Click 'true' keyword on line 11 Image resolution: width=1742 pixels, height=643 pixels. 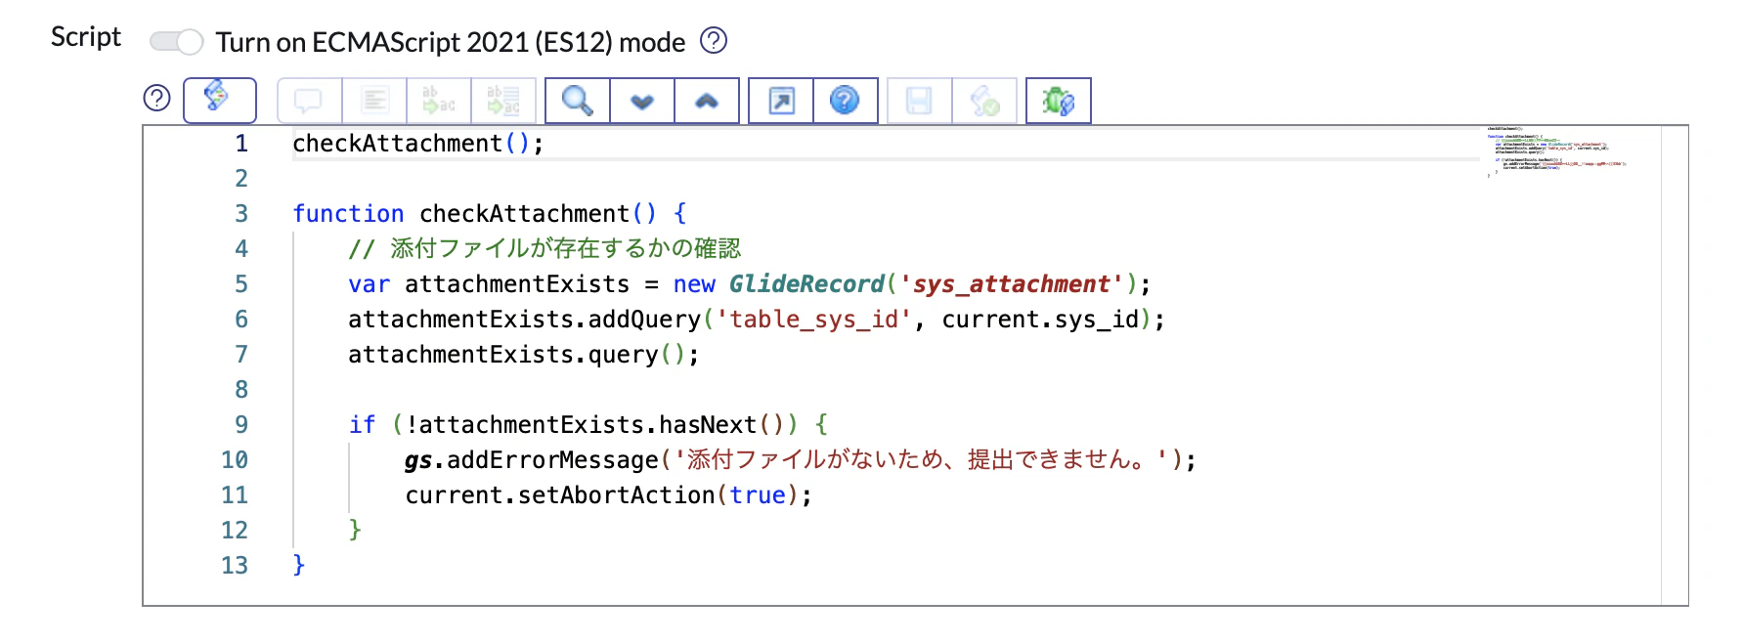(x=758, y=494)
